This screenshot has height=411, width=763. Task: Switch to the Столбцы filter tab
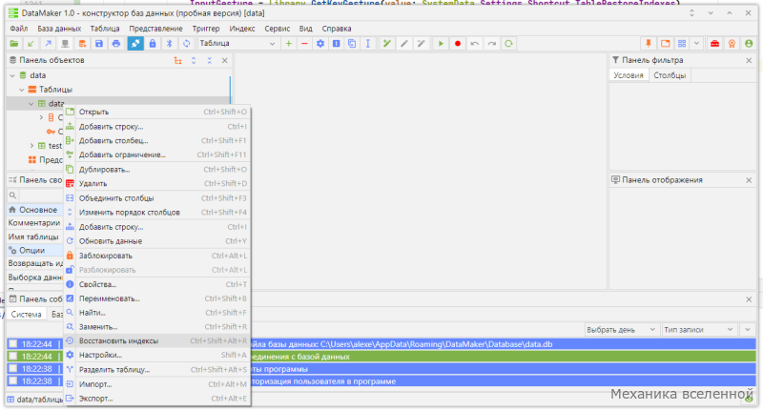pyautogui.click(x=670, y=75)
